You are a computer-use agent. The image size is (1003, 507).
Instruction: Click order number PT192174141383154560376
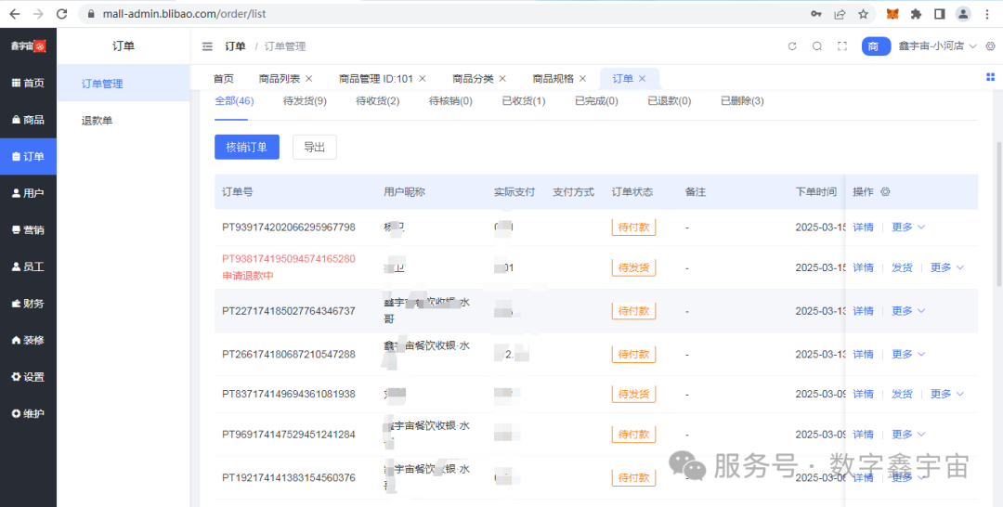point(289,477)
